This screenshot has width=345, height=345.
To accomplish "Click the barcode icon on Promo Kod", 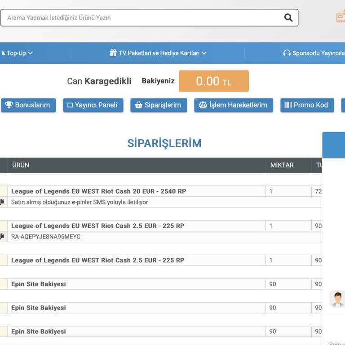I will tap(288, 105).
